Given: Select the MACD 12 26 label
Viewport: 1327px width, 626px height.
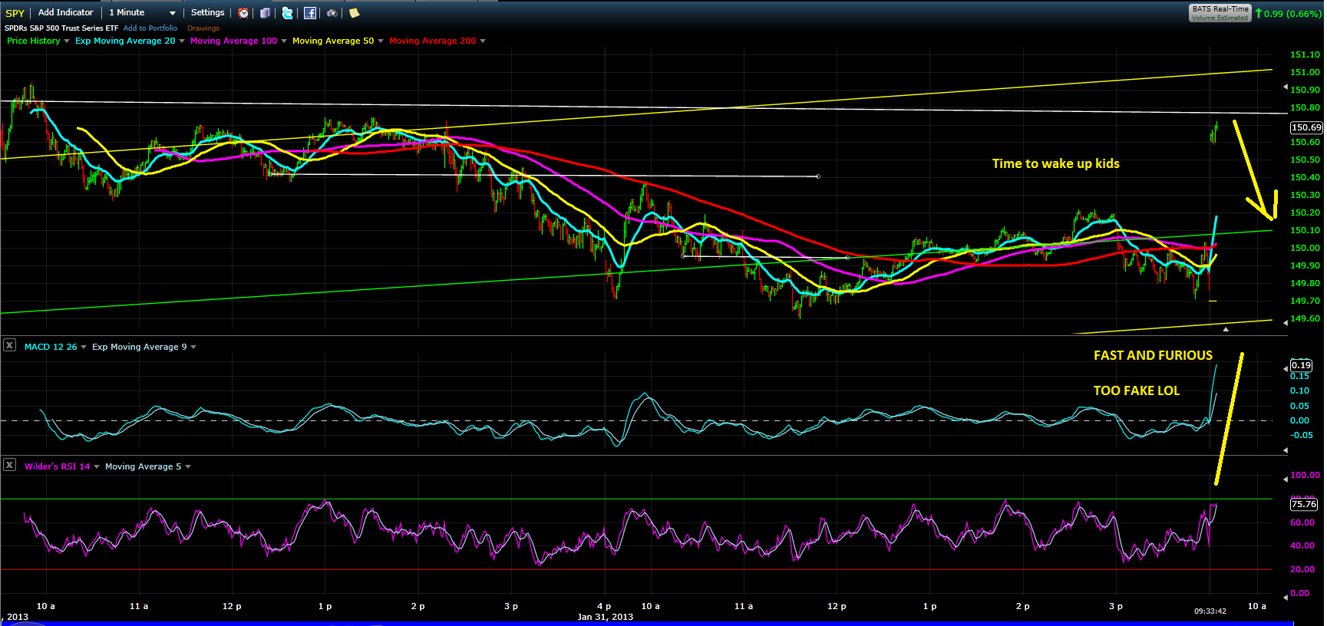Looking at the screenshot, I should (x=51, y=347).
